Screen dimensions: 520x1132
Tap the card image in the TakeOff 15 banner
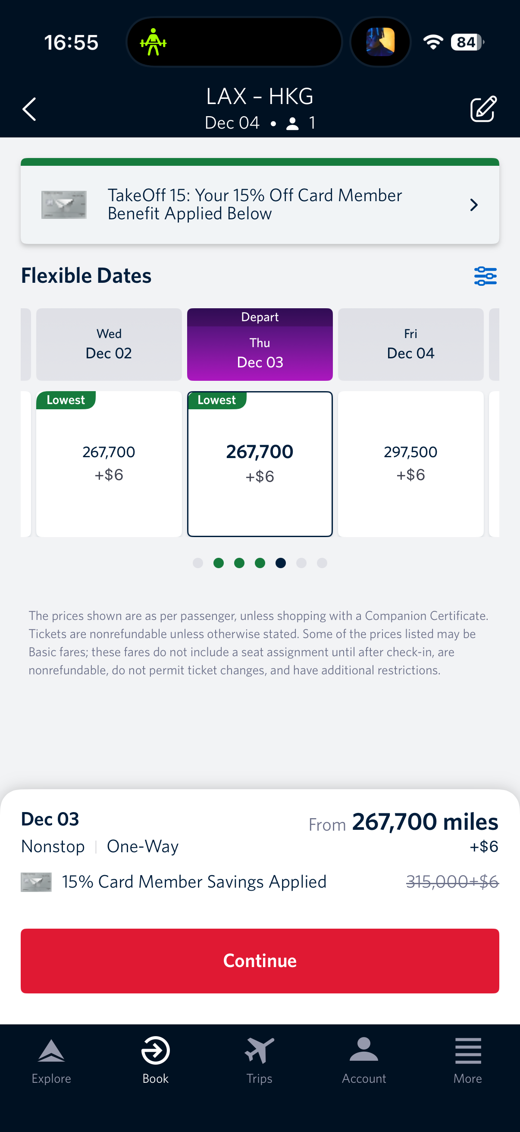point(64,205)
